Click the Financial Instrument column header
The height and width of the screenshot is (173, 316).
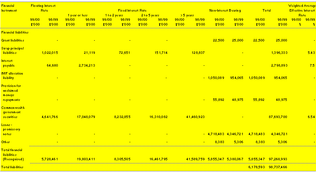8,8
